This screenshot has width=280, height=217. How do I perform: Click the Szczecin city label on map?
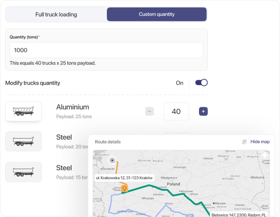tap(107, 169)
